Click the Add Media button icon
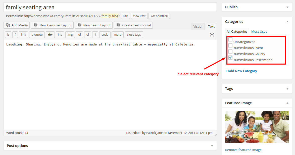Viewport: 295px width, 155px height. (x=8, y=25)
